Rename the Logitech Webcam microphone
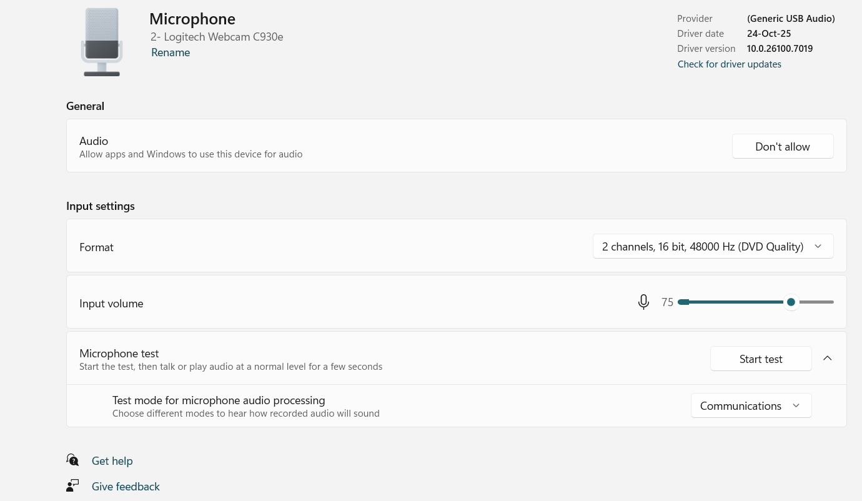Screen dimensions: 862x501 170,52
